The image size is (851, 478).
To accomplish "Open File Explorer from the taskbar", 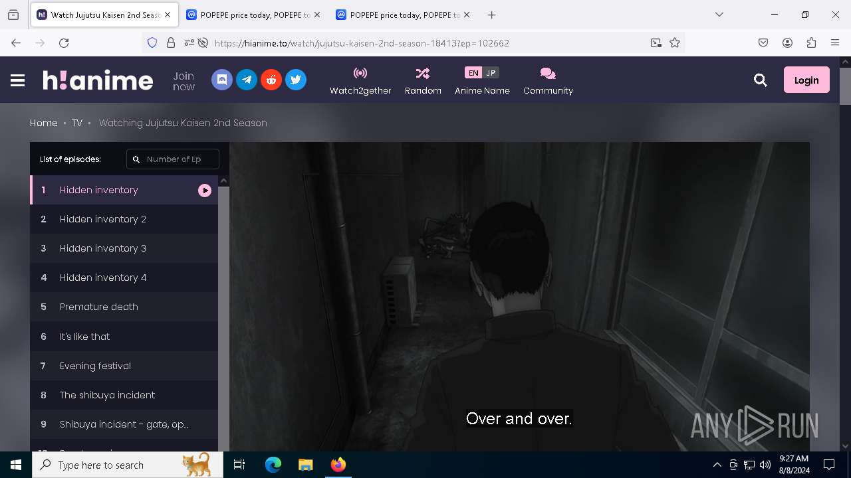I will pos(305,465).
